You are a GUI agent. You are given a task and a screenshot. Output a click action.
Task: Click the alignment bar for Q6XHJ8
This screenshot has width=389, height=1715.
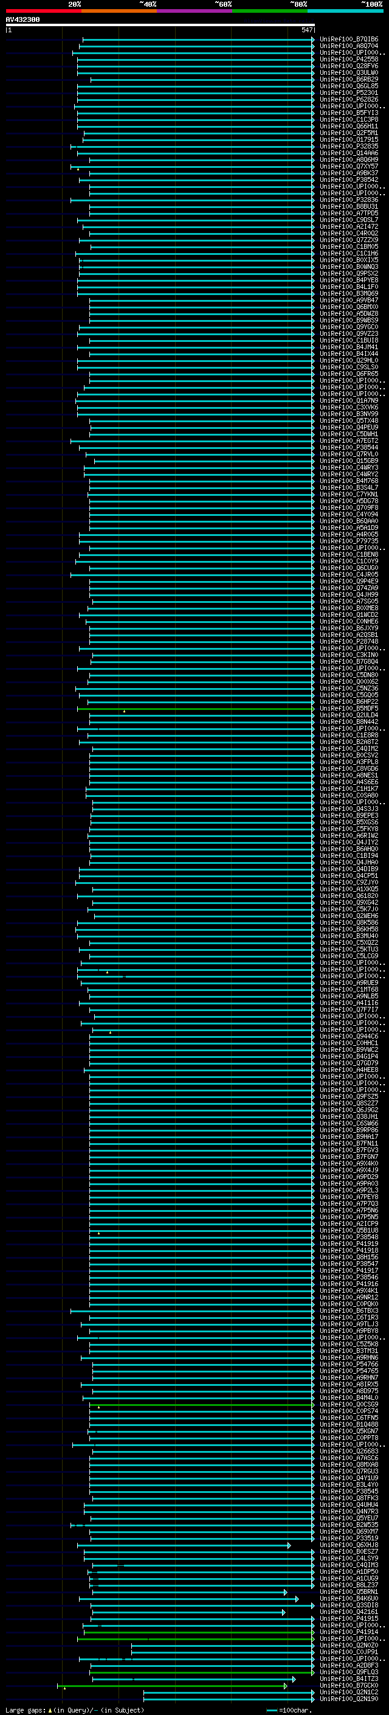pos(184,1545)
